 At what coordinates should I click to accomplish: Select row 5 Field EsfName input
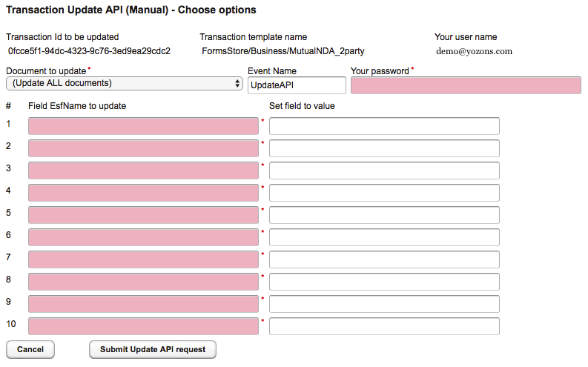tap(144, 215)
